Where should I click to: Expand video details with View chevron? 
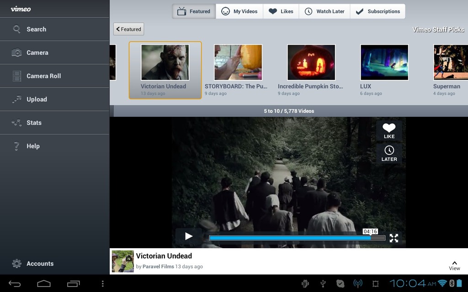tap(454, 266)
